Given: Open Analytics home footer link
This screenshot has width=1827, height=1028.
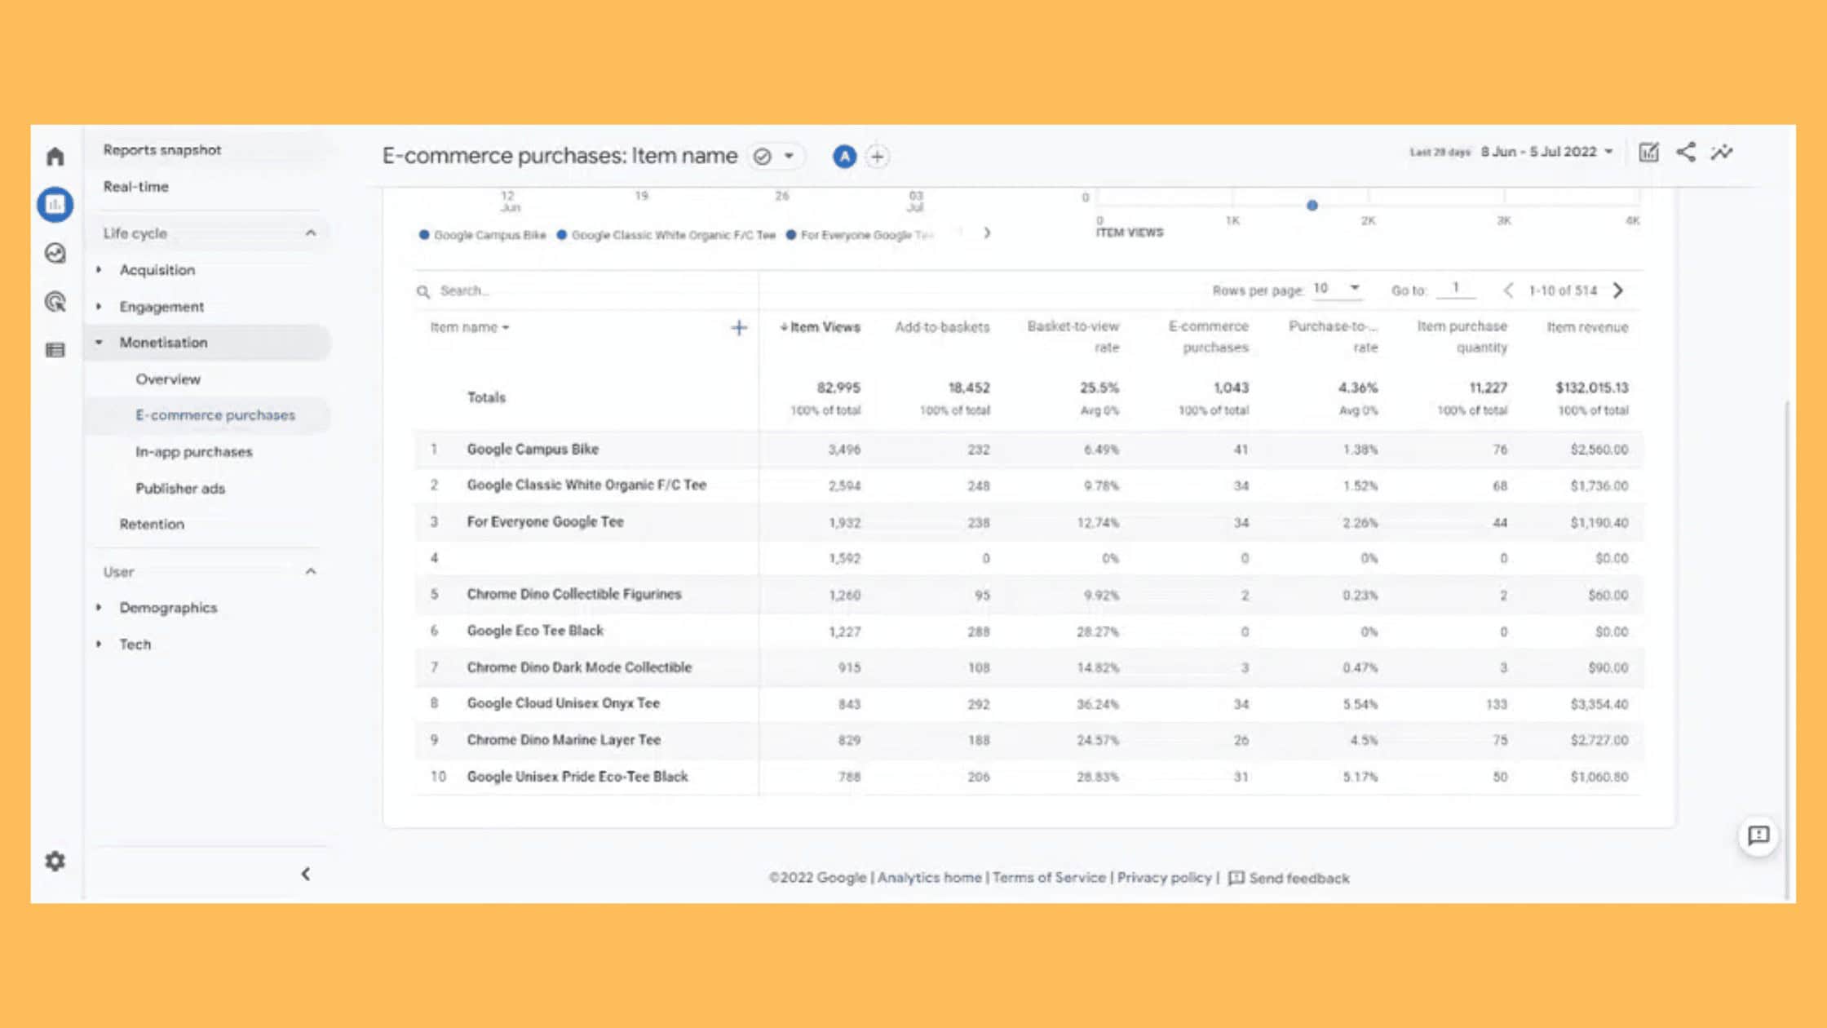Looking at the screenshot, I should [929, 878].
